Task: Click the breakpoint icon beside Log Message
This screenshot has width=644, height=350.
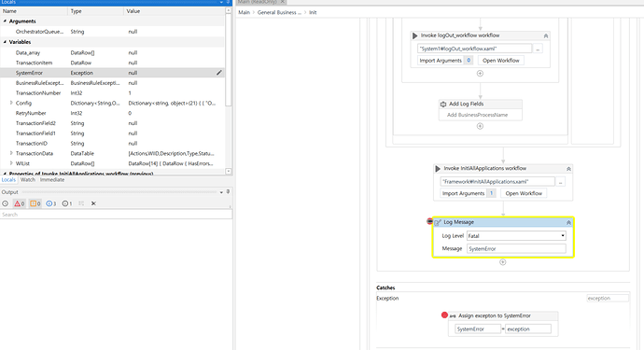Action: 429,221
